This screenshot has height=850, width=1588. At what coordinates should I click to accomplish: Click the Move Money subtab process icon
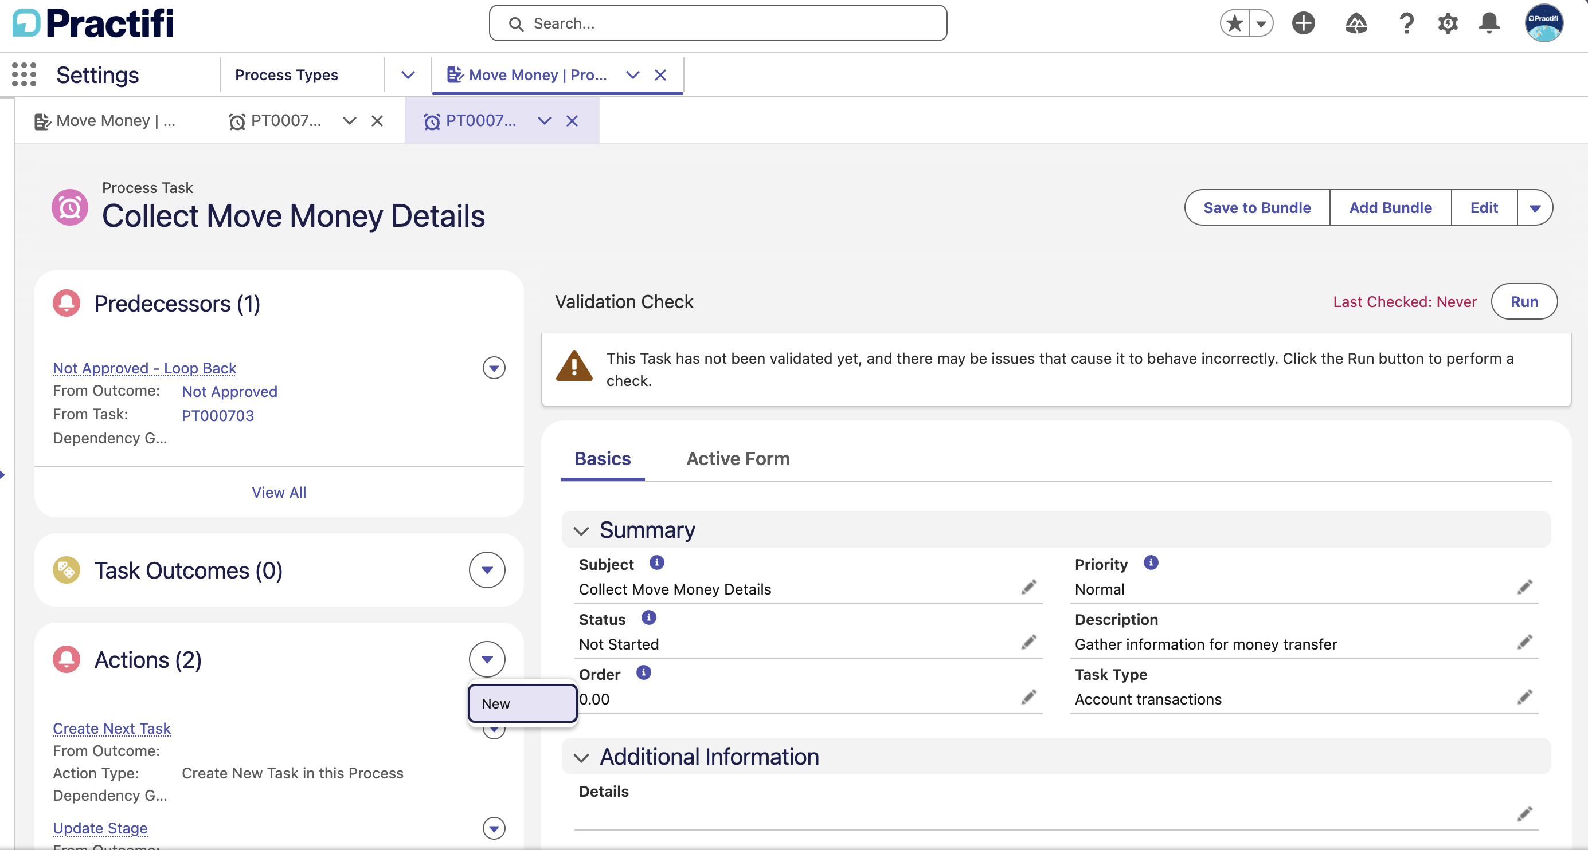pyautogui.click(x=42, y=121)
